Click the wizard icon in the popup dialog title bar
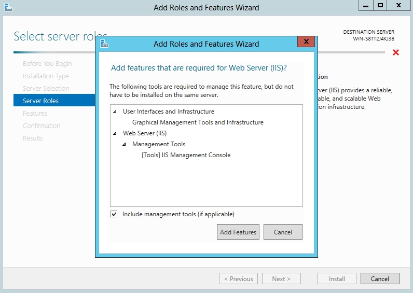This screenshot has height=293, width=413. pyautogui.click(x=104, y=44)
